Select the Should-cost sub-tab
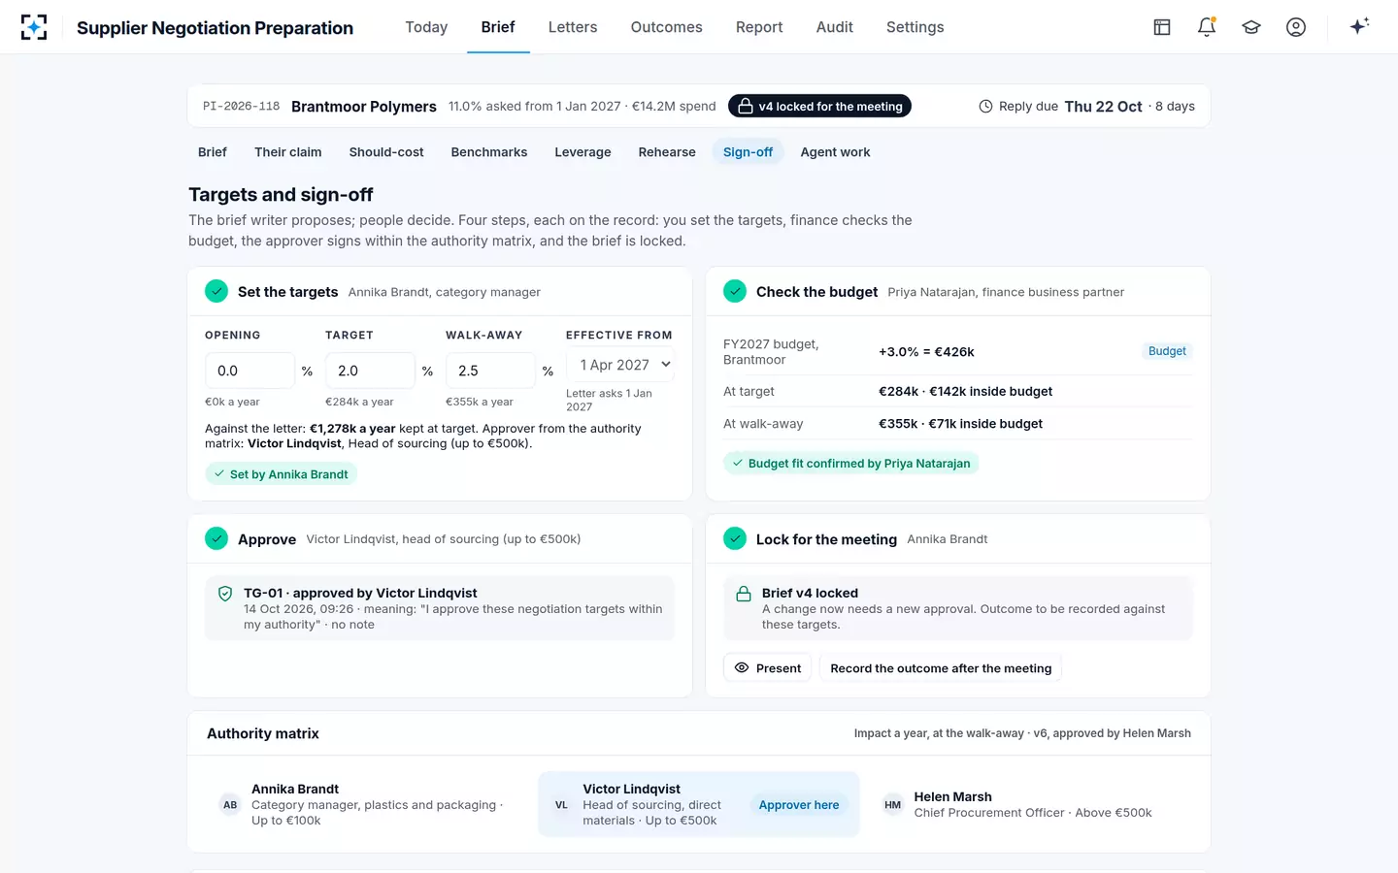Screen dimensions: 1398x873 (x=386, y=152)
